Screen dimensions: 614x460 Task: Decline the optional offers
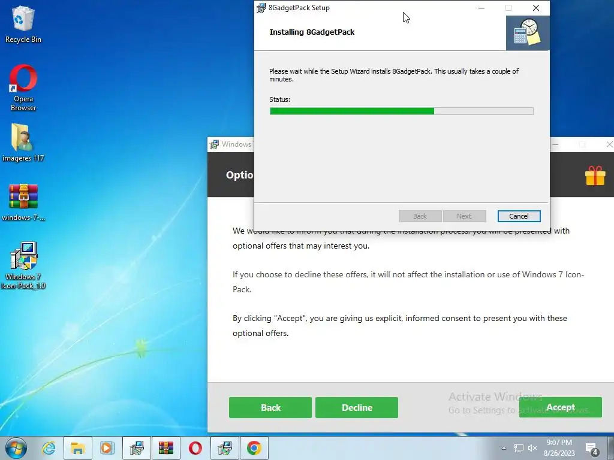[357, 407]
